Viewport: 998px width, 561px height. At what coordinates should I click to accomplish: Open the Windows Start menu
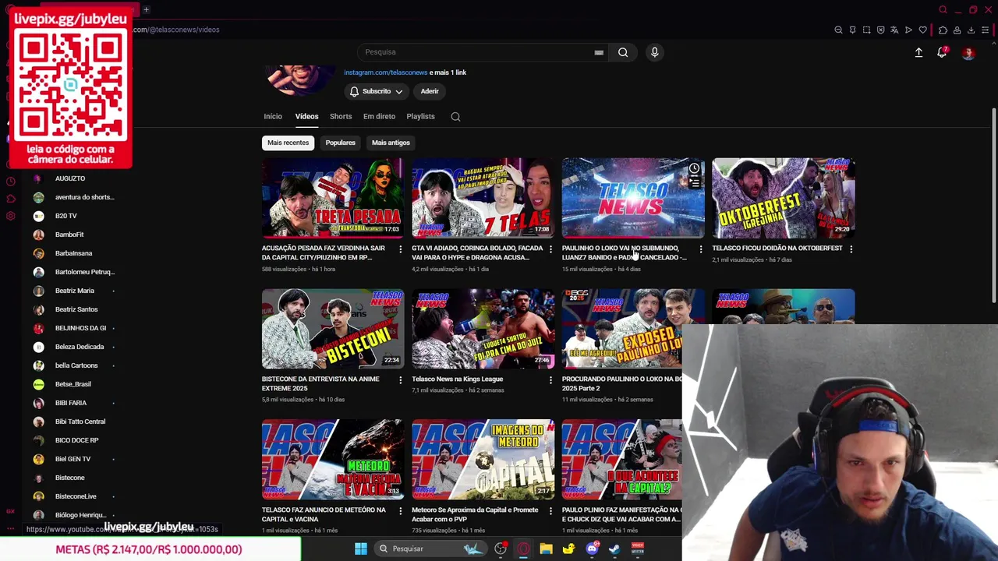click(x=361, y=549)
